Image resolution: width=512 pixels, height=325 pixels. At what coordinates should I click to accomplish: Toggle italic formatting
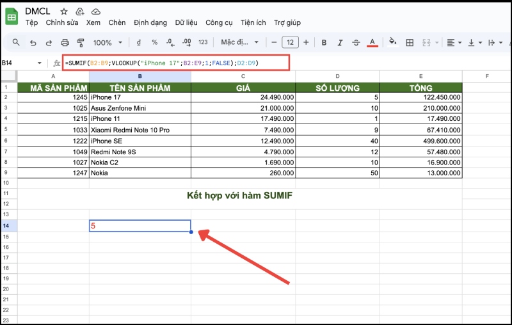click(x=340, y=43)
